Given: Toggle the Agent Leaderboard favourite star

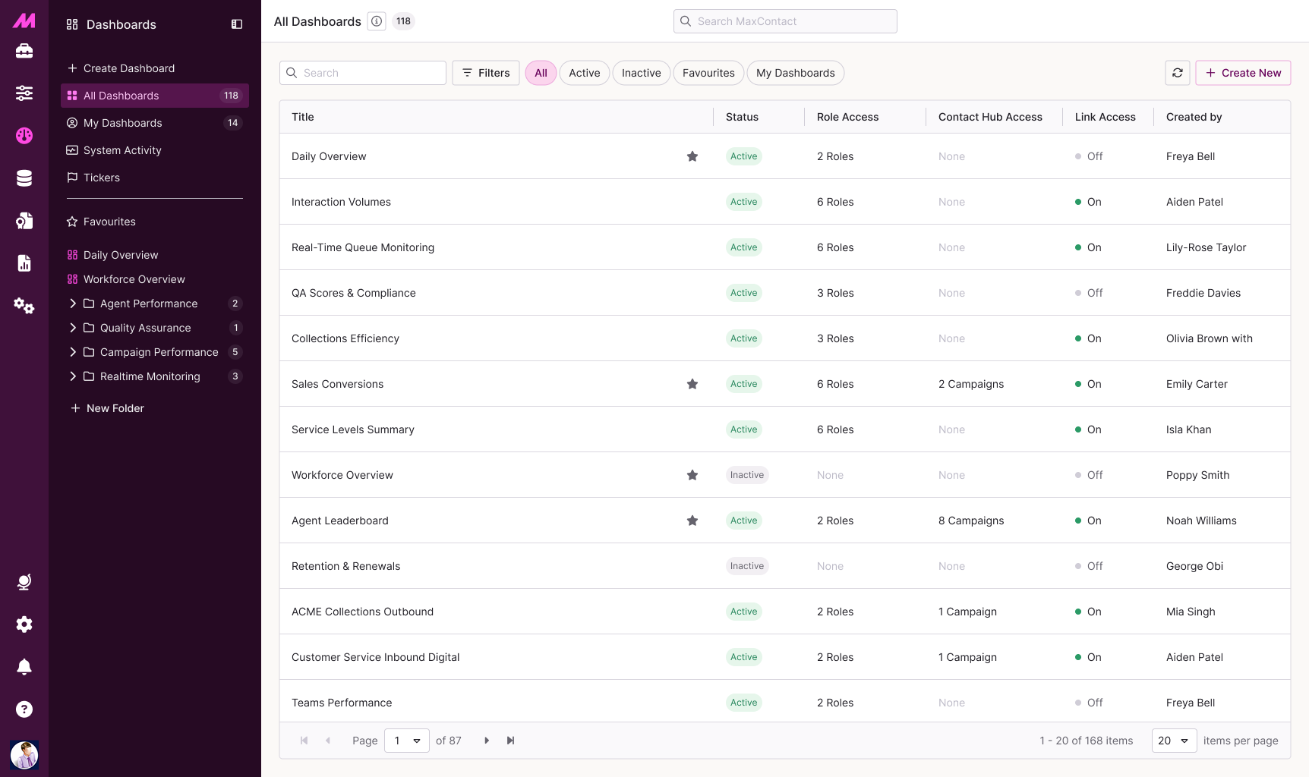Looking at the screenshot, I should (692, 521).
